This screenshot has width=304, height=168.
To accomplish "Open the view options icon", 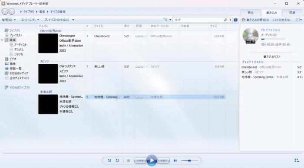I will [165, 20].
